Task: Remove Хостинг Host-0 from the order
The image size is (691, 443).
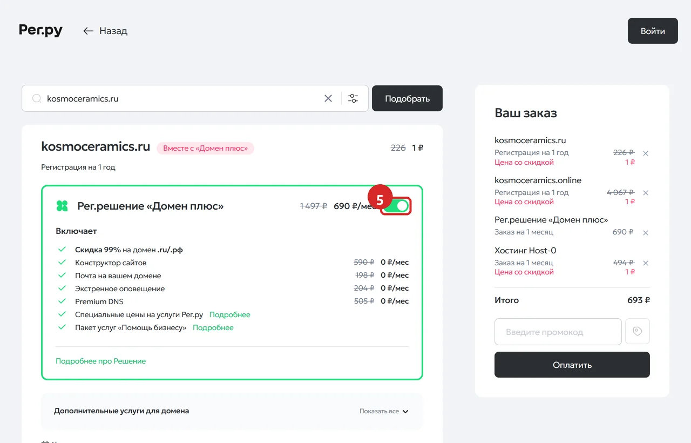Action: point(646,263)
